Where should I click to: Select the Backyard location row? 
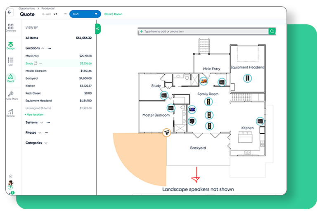(x=59, y=78)
